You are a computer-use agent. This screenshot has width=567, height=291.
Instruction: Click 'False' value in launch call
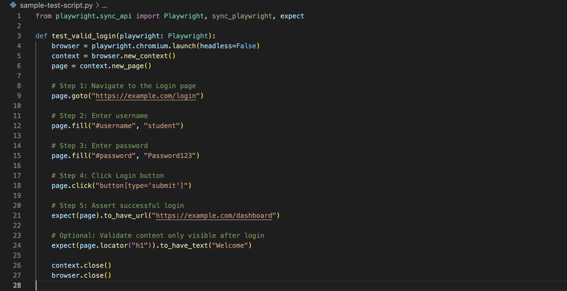(246, 46)
